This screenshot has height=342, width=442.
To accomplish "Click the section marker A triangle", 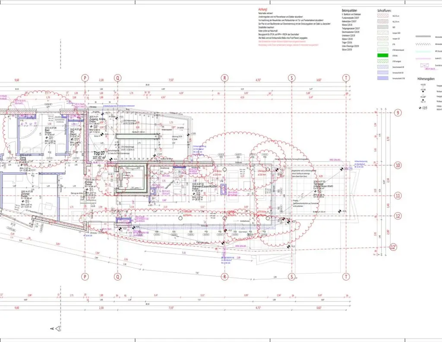I will coord(57,329).
